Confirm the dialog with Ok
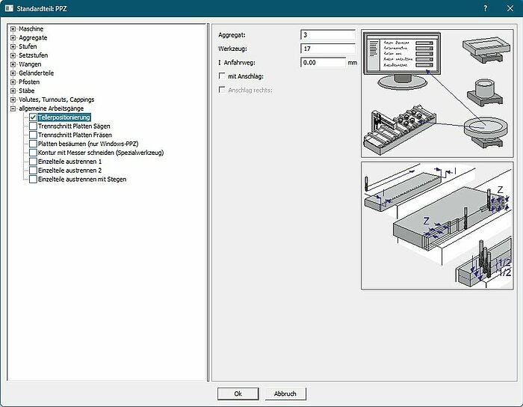This screenshot has height=407, width=523. (238, 394)
